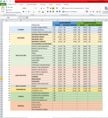This screenshot has width=108, height=118.
Task: Select cell COOKIE NUTELLA
Action: [42, 30]
